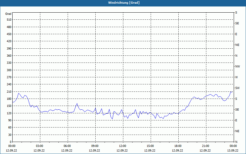The width and height of the screenshot is (246, 154).
Task: Click the 300 y-axis value
Action: point(9,70)
